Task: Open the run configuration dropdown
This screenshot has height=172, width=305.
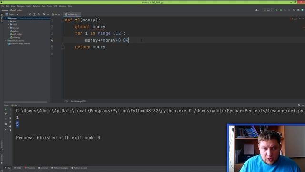Action: tap(268, 10)
